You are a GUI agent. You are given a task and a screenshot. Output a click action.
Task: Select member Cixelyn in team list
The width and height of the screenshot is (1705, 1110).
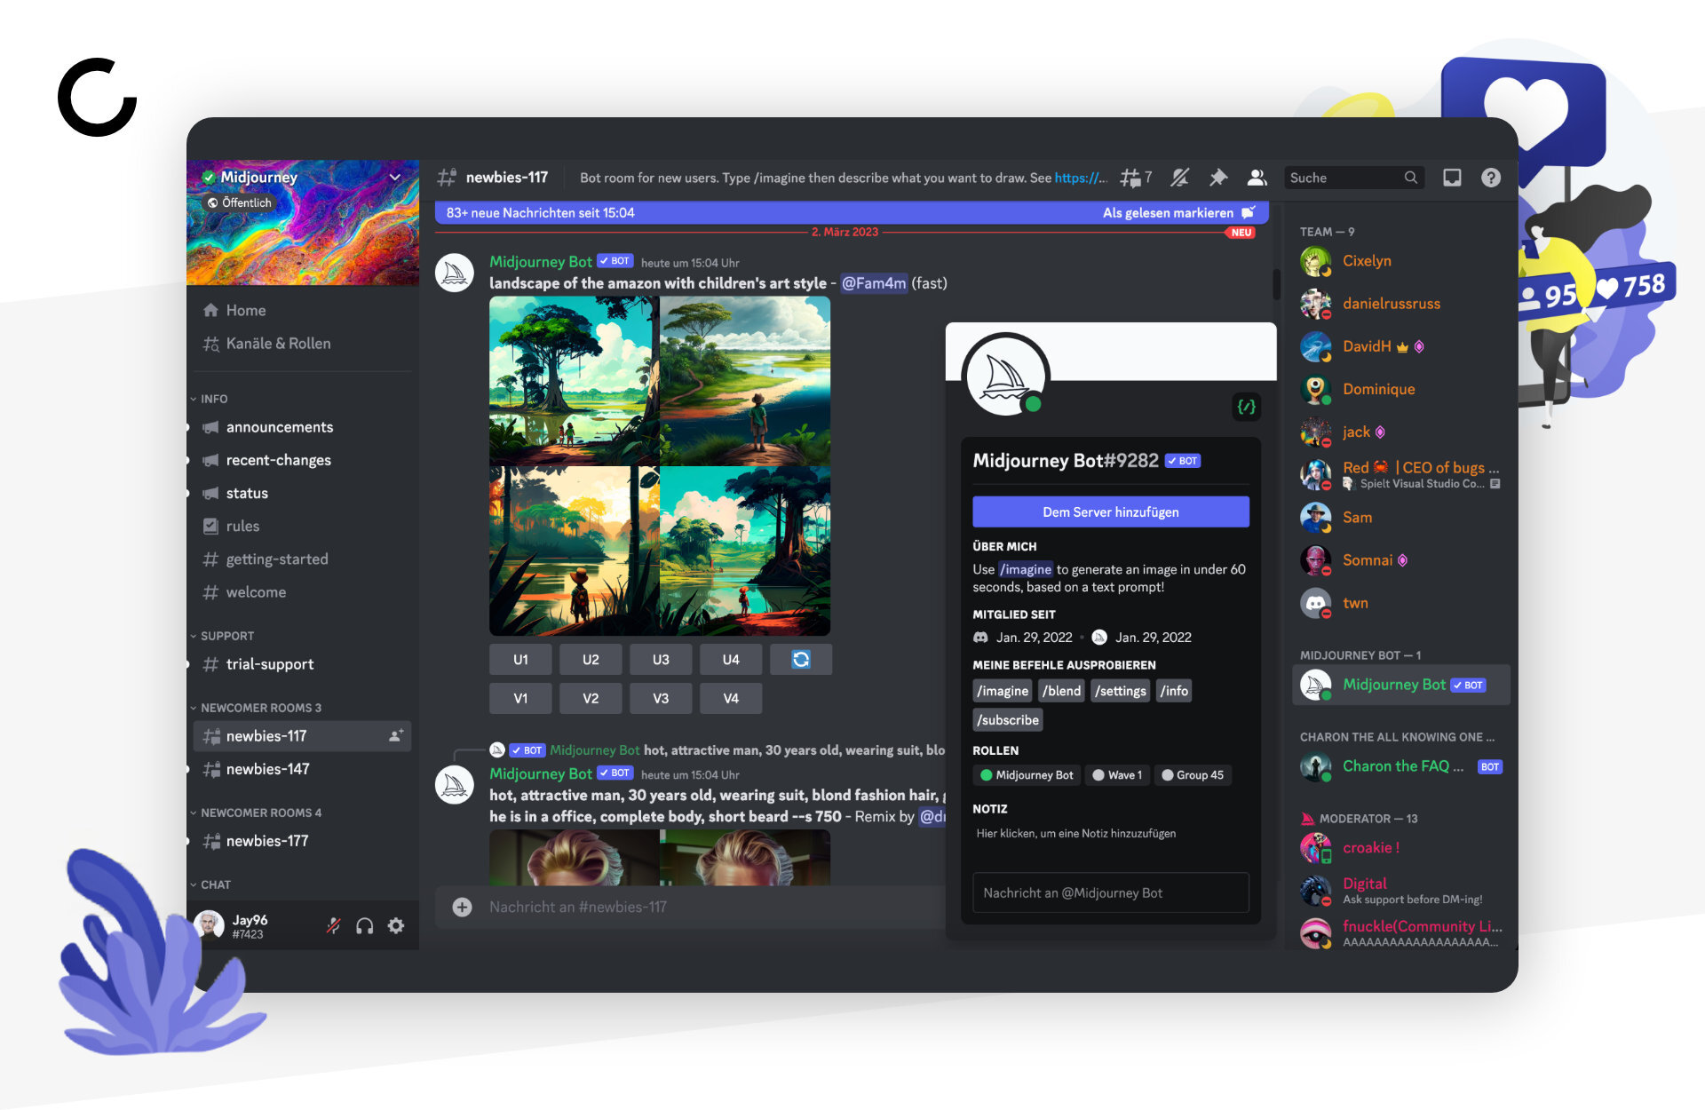tap(1401, 261)
